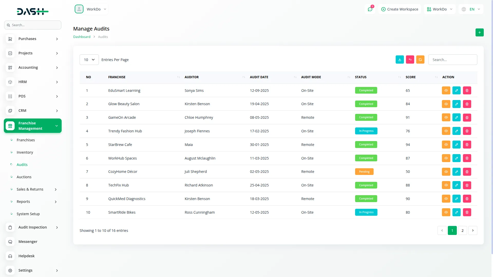Screen dimensions: 493x277
Task: Click the green add audit plus button
Action: point(479,32)
